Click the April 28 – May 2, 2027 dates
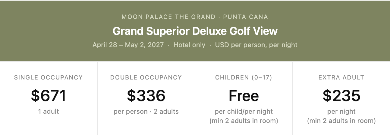The width and height of the screenshot is (390, 135). [128, 45]
